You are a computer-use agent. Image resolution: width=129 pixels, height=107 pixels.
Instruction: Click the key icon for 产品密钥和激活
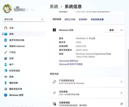pos(54,82)
